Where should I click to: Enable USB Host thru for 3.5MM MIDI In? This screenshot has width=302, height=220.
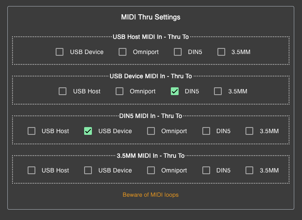(31, 170)
